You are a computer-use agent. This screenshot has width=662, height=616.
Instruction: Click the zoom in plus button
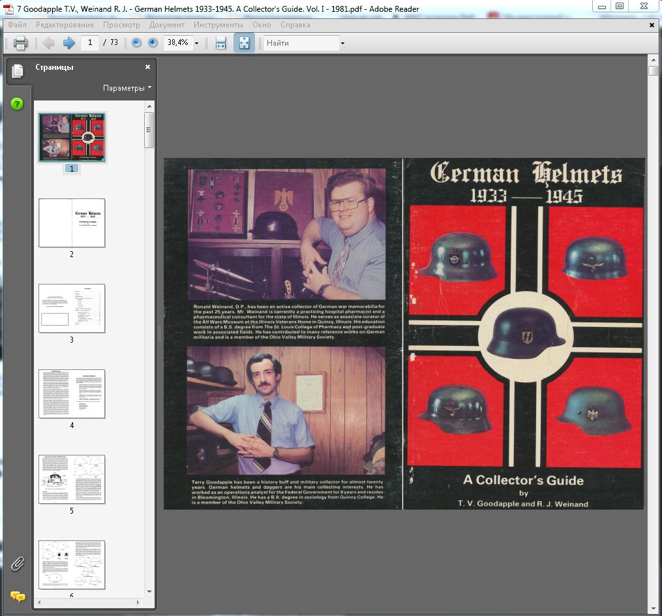point(153,43)
